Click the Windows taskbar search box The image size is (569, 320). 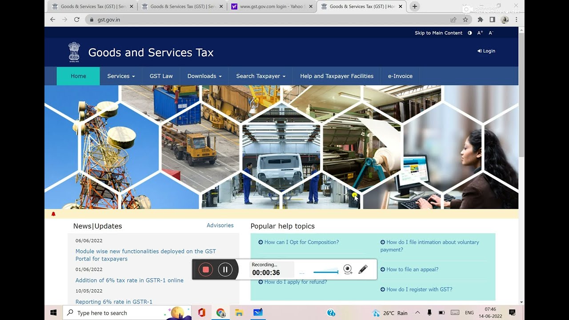127,313
